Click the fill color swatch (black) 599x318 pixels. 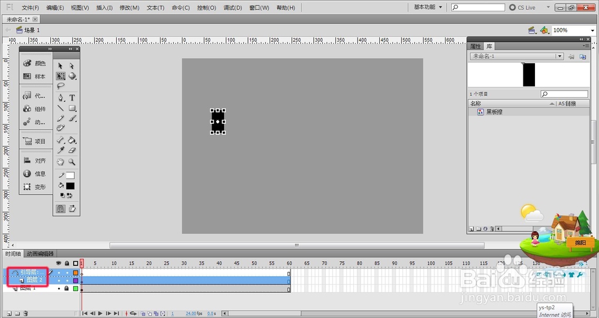click(70, 186)
